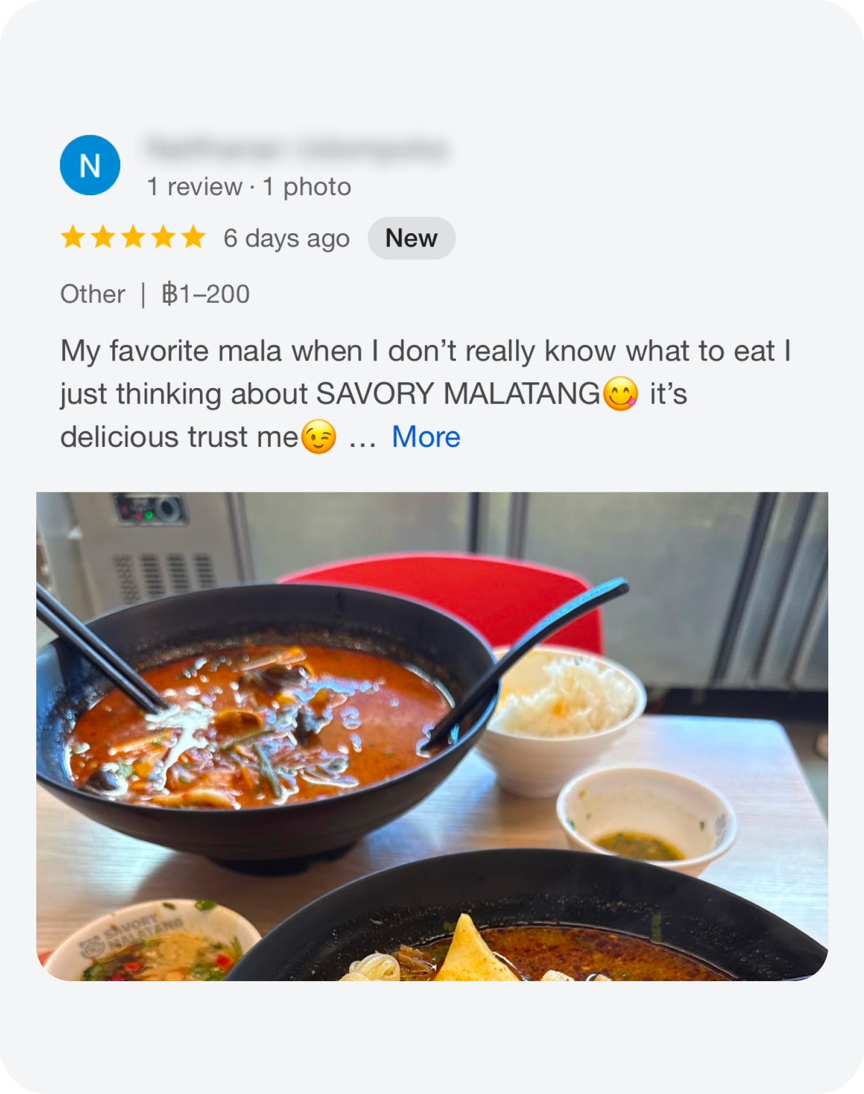Image resolution: width=864 pixels, height=1094 pixels.
Task: Click the "Other" category label
Action: pos(92,294)
